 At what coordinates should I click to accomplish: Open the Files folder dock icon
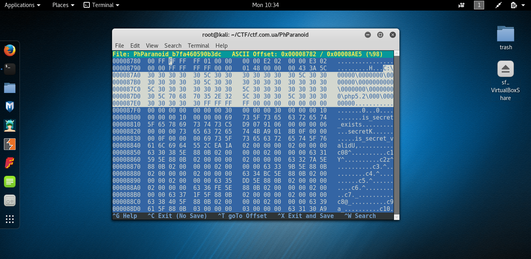coord(10,88)
